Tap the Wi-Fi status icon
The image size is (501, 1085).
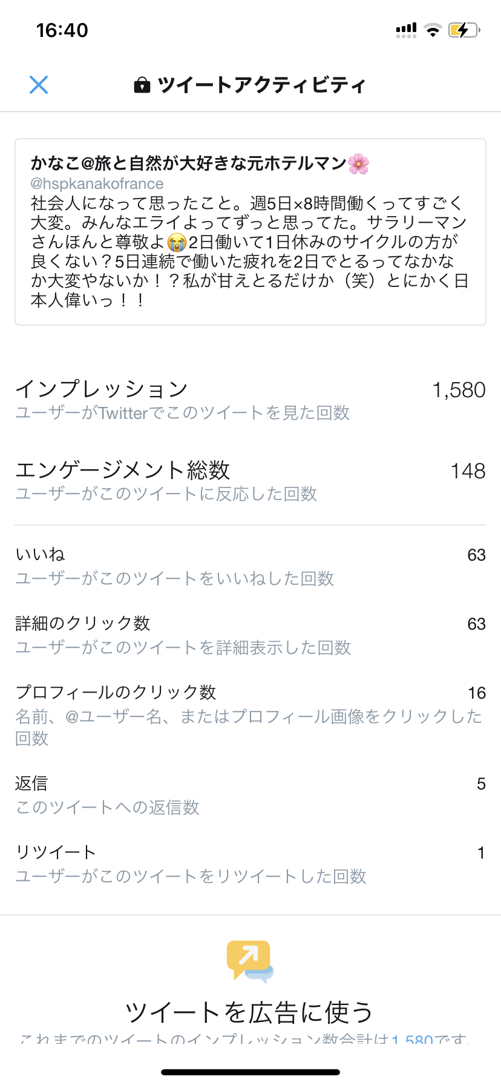[x=433, y=30]
